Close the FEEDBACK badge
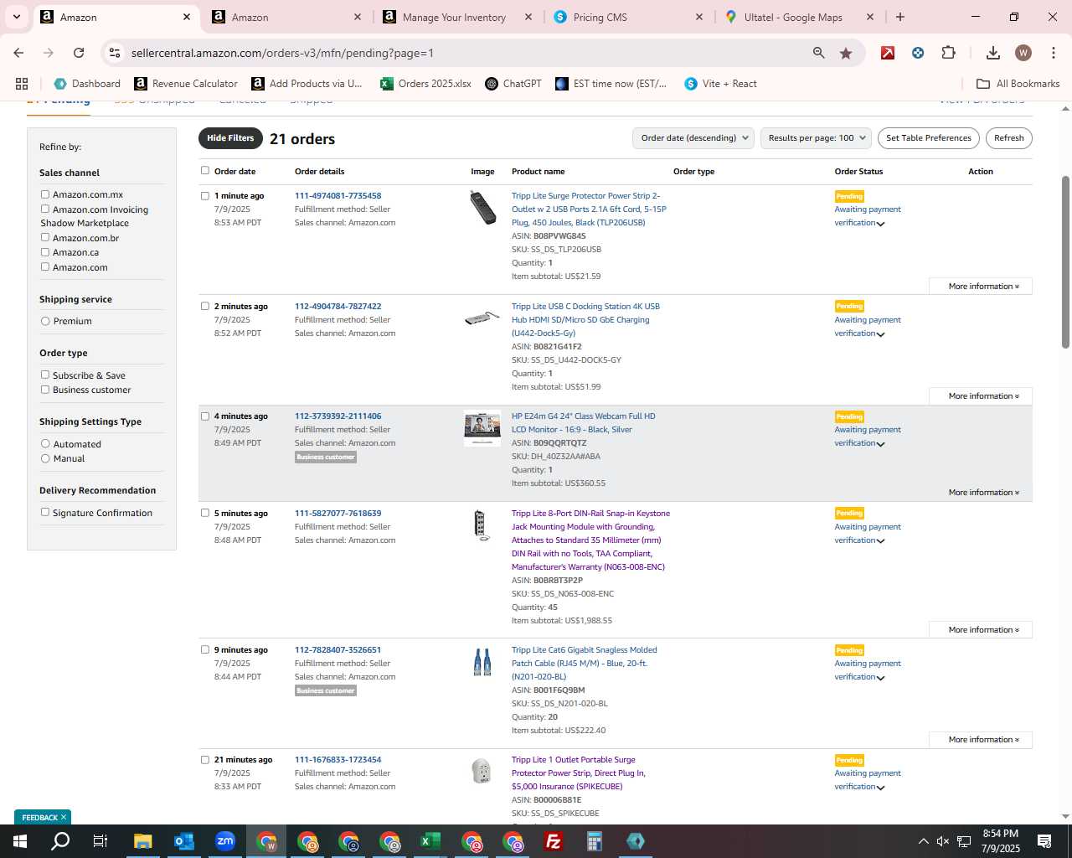1072x858 pixels. pos(63,817)
